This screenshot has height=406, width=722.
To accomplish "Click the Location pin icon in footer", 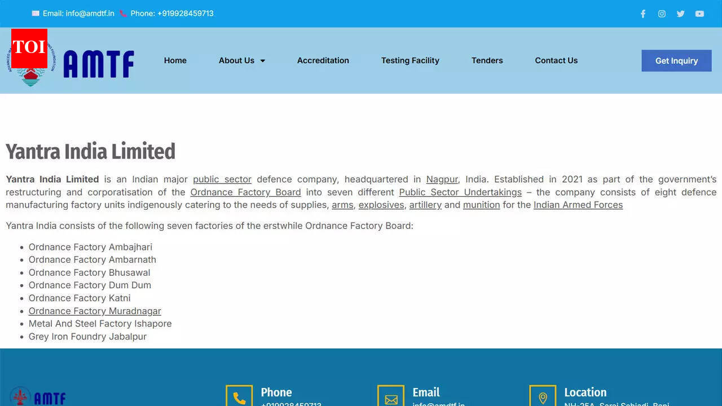I will pos(543,396).
